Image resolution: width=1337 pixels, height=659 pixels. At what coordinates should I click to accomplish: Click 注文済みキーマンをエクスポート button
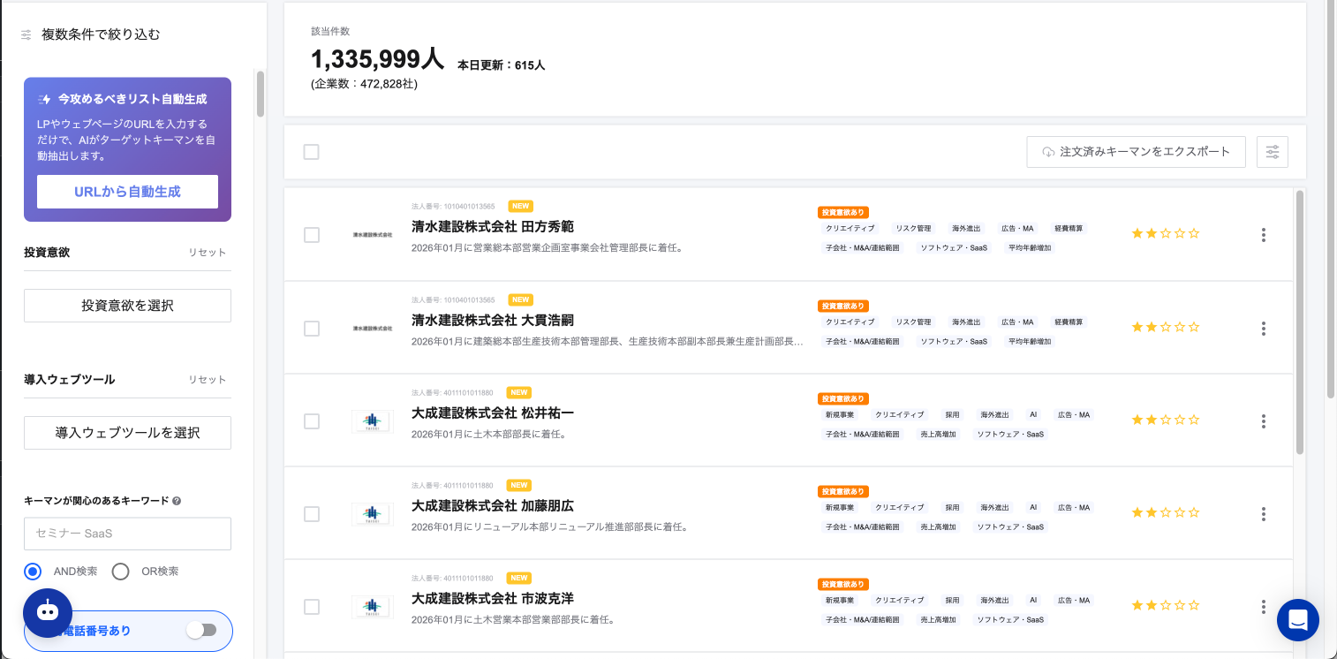click(x=1136, y=152)
